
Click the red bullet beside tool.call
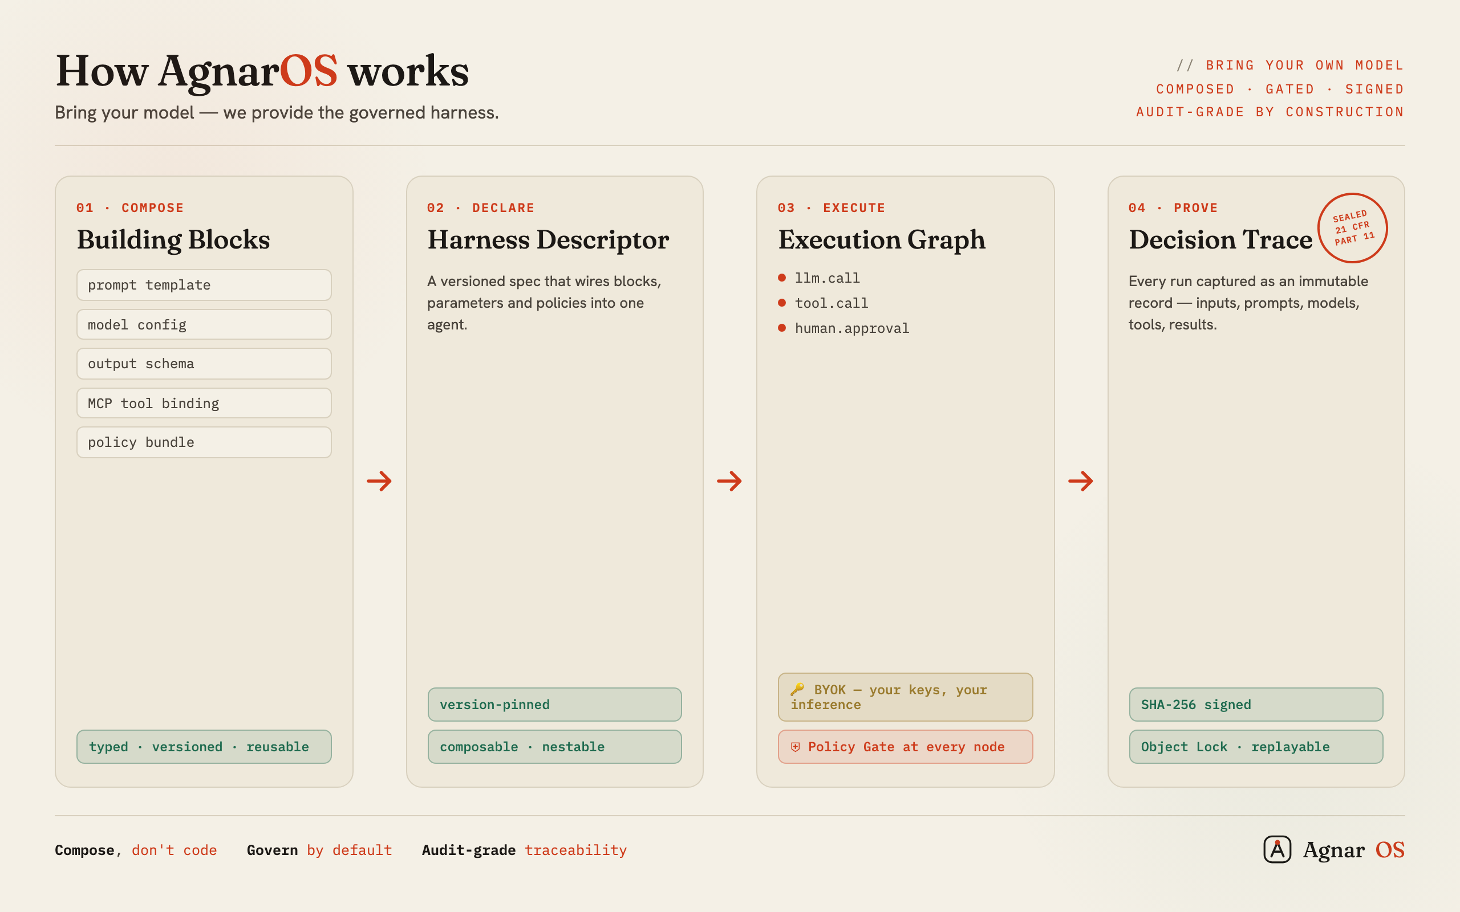[782, 303]
